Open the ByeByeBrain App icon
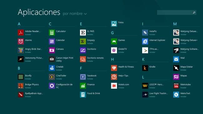Image resolution: width=203 pixels, height=114 pixels. click(21, 95)
